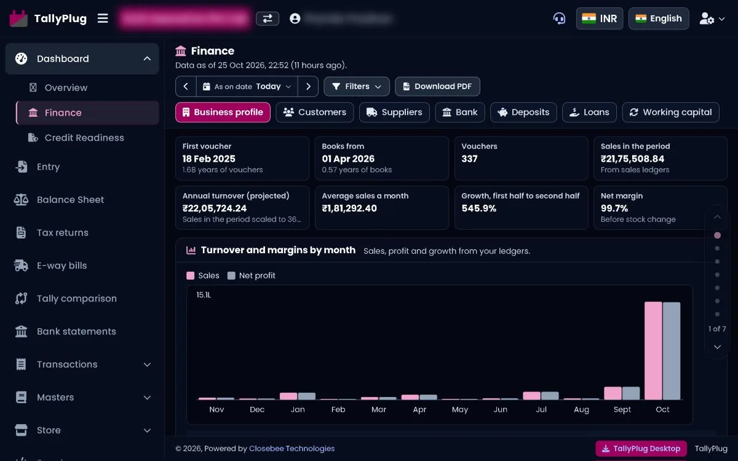The height and width of the screenshot is (461, 738).
Task: Collapse the Dashboard sidebar section
Action: pyautogui.click(x=82, y=58)
